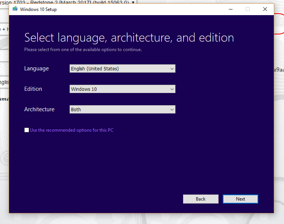The width and height of the screenshot is (284, 224).
Task: Expand the Architecture dropdown set to Both
Action: [x=123, y=109]
